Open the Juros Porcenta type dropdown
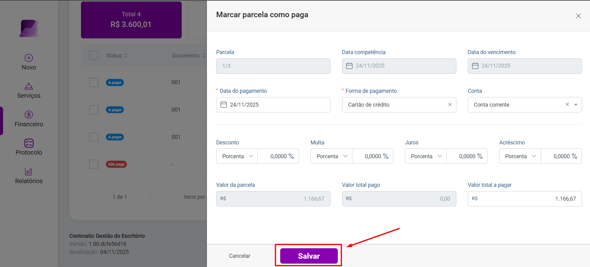The image size is (590, 267). click(426, 156)
